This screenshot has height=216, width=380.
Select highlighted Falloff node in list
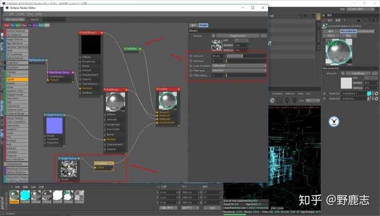click(16, 80)
